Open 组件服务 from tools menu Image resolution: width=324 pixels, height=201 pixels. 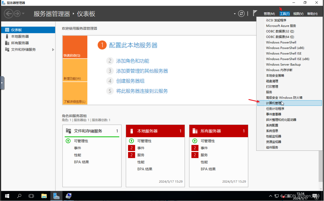pyautogui.click(x=289, y=147)
